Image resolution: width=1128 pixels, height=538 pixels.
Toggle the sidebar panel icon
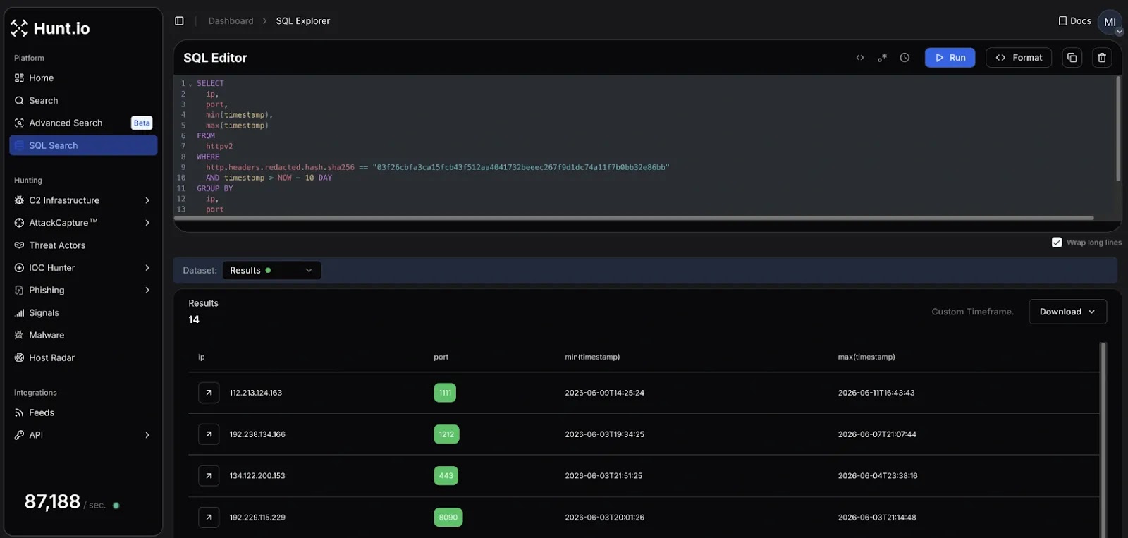[179, 21]
